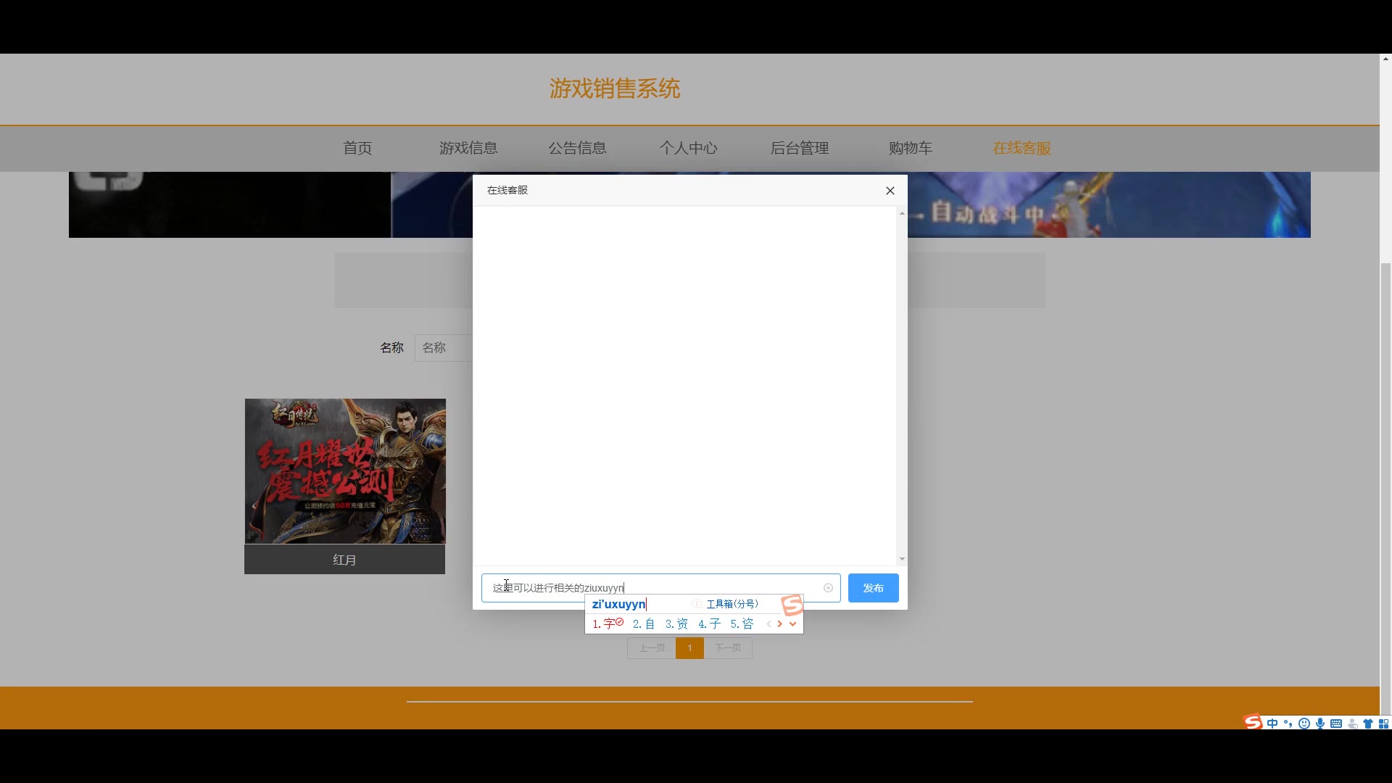Click the 游戏销售系统 site title
This screenshot has height=783, width=1392.
pos(614,88)
